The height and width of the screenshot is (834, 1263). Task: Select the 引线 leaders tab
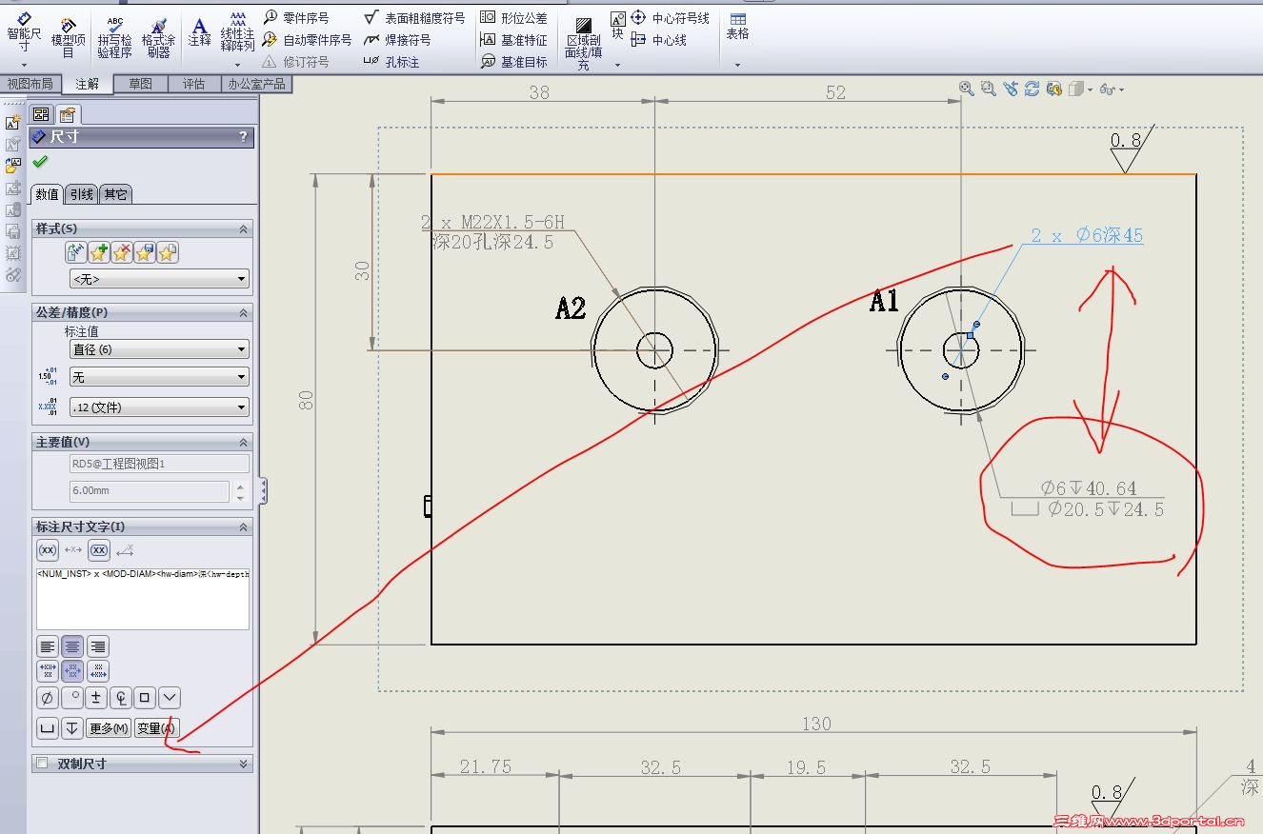[x=82, y=194]
